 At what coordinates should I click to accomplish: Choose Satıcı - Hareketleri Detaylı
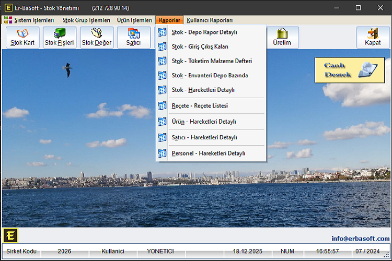(x=204, y=138)
